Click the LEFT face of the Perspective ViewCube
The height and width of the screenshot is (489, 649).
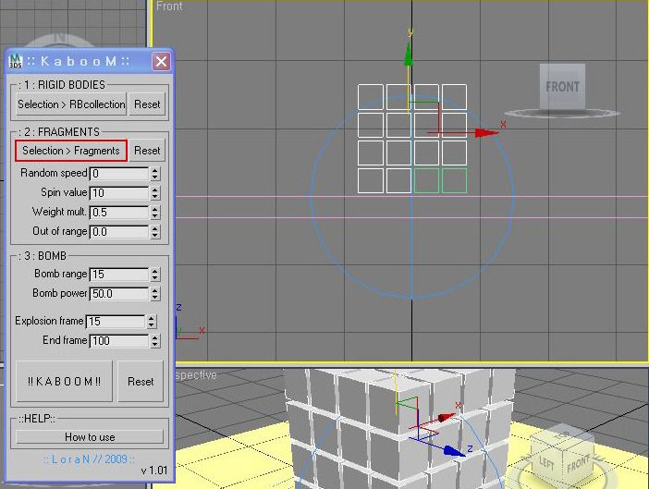(x=546, y=463)
